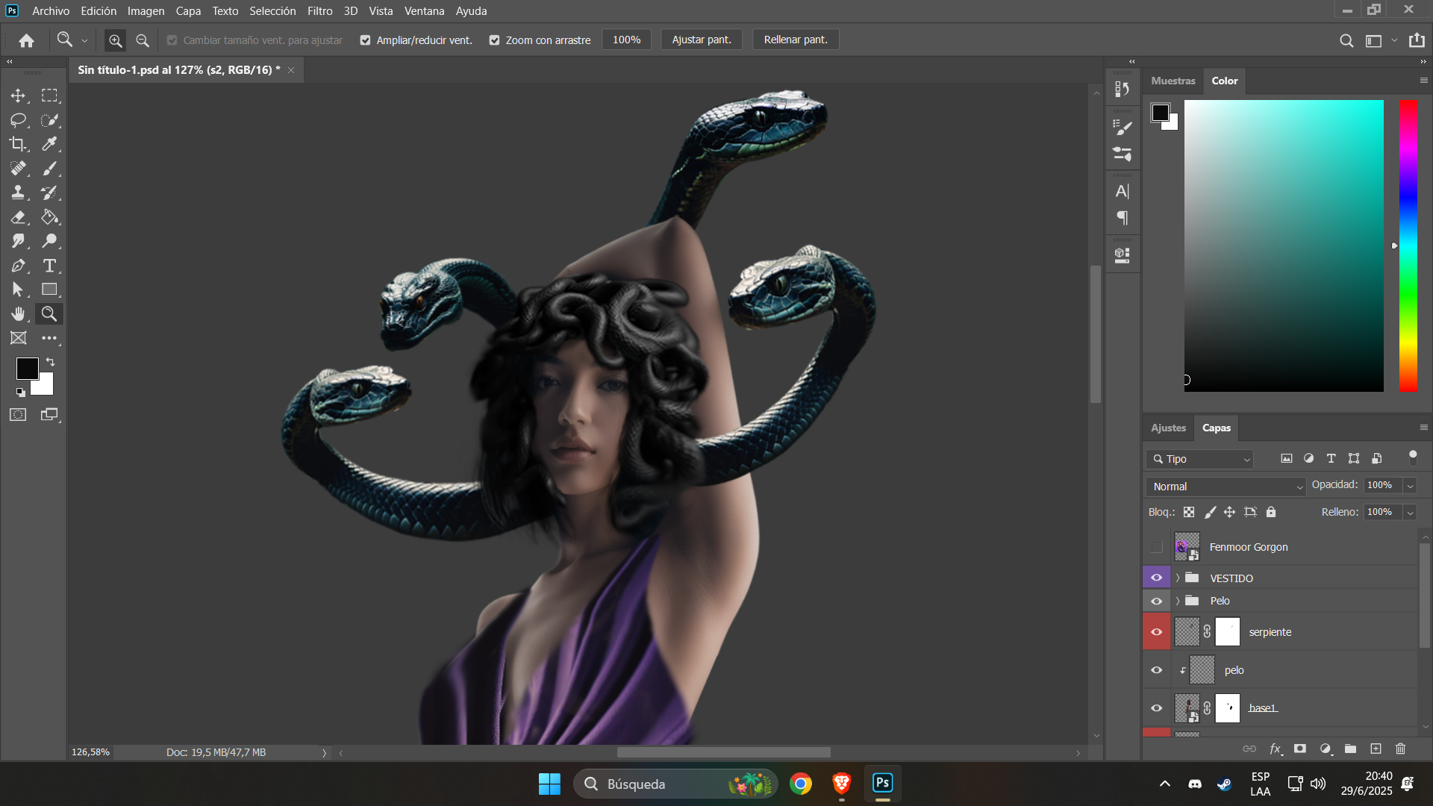Click the Zoom Out magnifier in options bar
Viewport: 1433px width, 806px height.
tap(143, 40)
